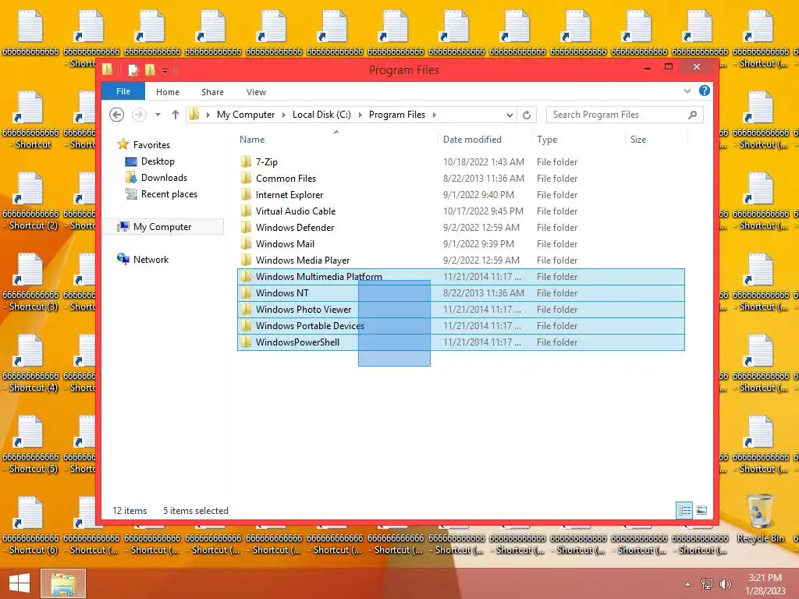Click the Back navigation arrow

click(117, 115)
